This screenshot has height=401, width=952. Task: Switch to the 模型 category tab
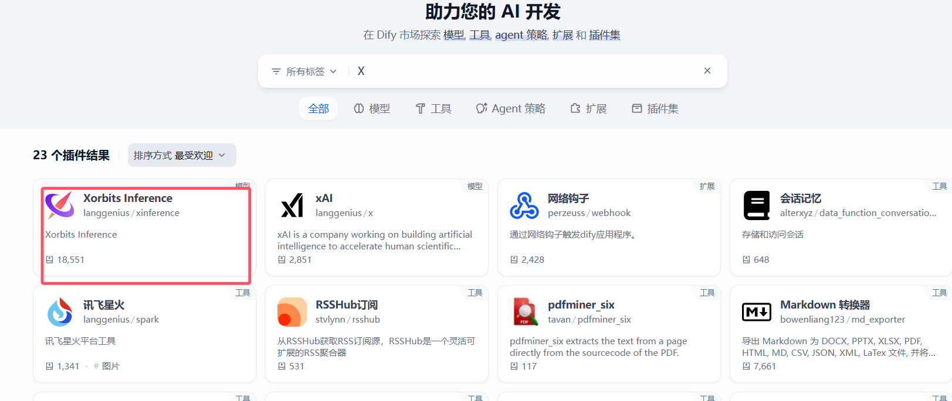(x=372, y=108)
